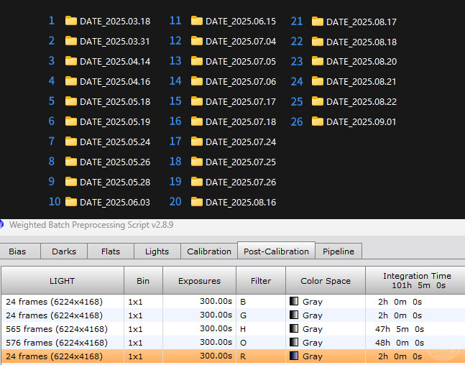Click the DATE_2025.07.17 folder icon
This screenshot has width=465, height=365.
tap(196, 101)
